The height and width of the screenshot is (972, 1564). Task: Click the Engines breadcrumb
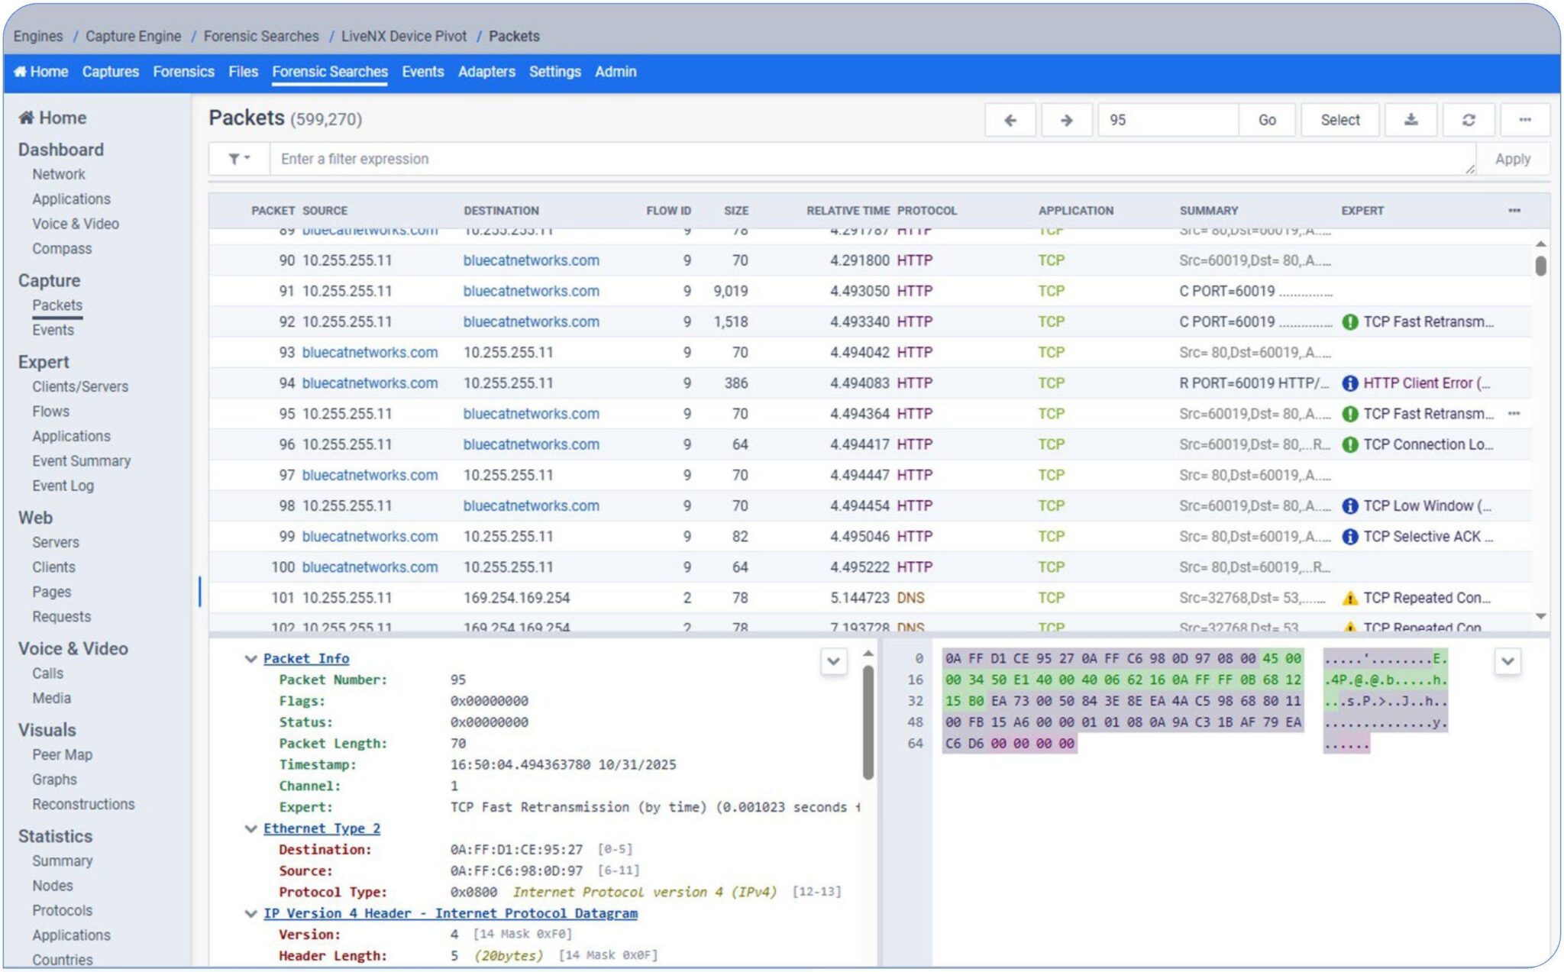pyautogui.click(x=38, y=36)
